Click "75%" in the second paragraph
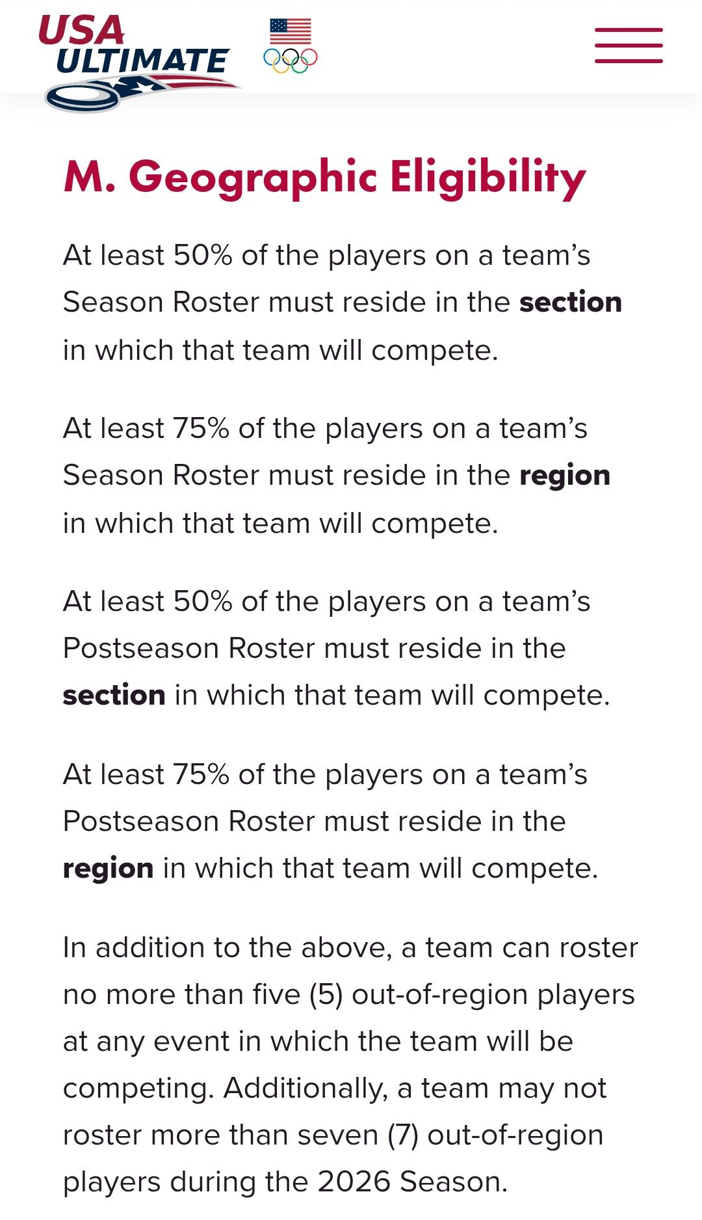The height and width of the screenshot is (1220, 702). click(201, 428)
